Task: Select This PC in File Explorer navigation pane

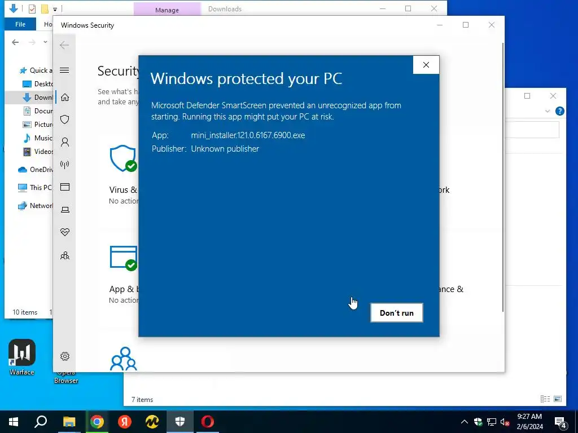Action: pos(35,187)
